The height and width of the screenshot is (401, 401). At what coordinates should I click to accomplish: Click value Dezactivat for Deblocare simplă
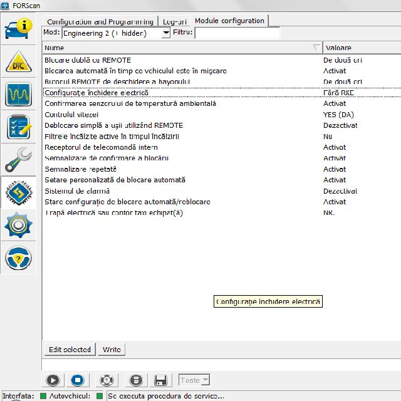pyautogui.click(x=340, y=125)
